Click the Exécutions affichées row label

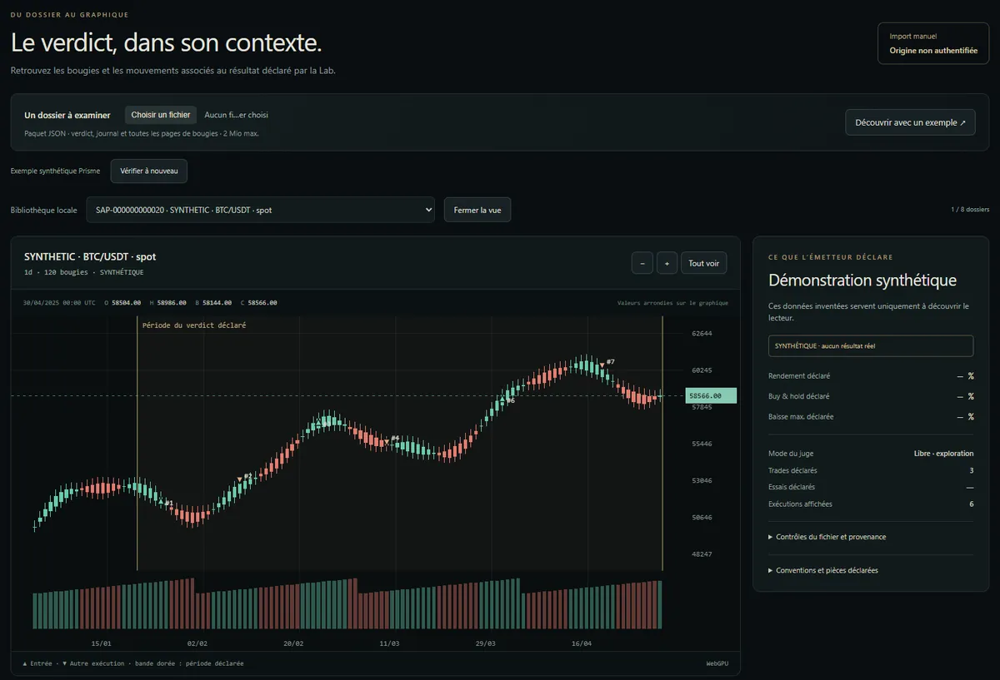pos(800,504)
